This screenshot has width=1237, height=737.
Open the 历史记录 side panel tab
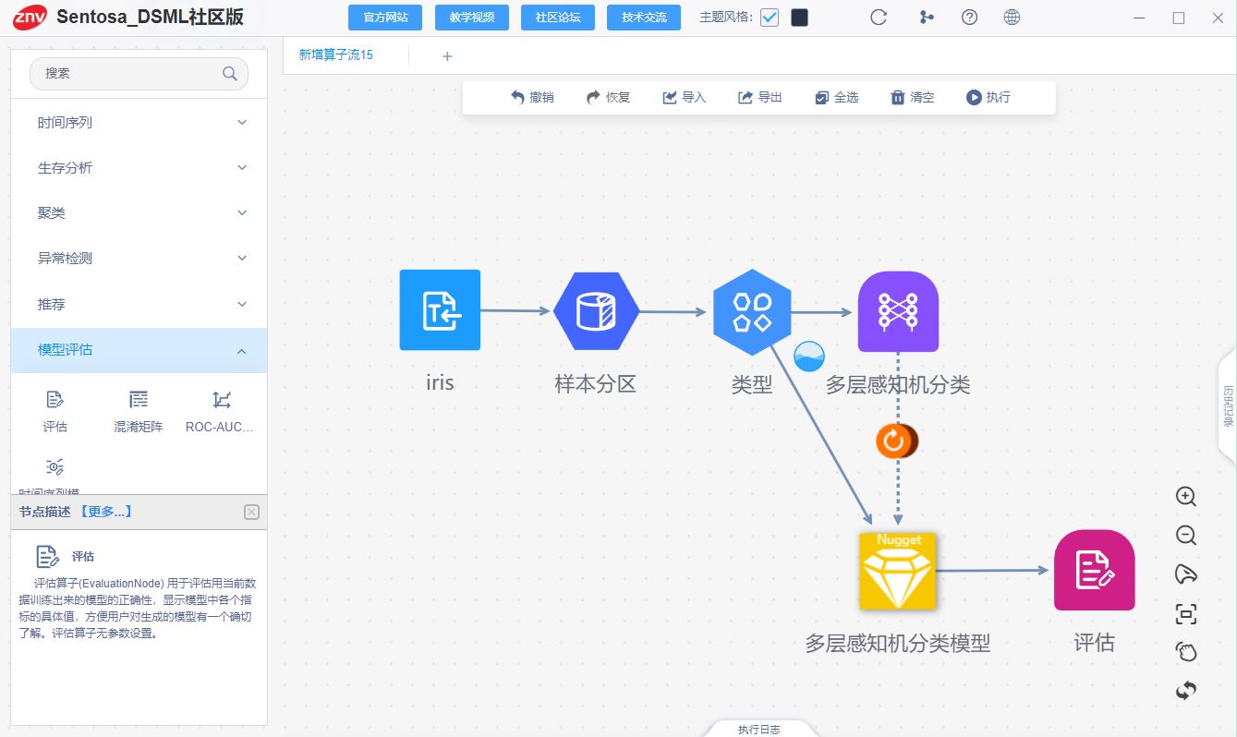click(x=1228, y=406)
